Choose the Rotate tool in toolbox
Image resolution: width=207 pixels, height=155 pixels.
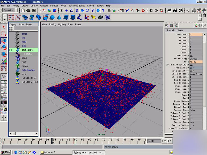pos(4,48)
